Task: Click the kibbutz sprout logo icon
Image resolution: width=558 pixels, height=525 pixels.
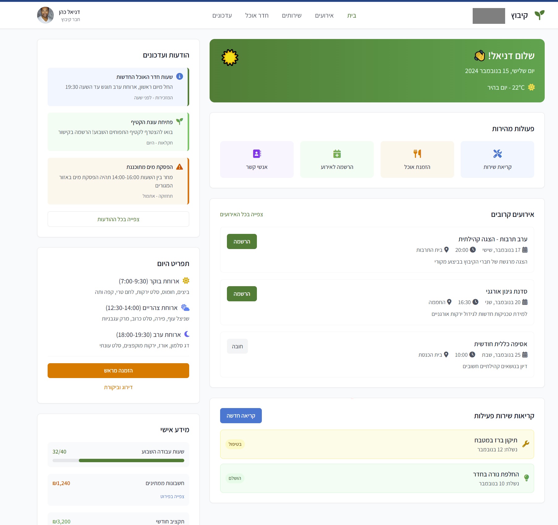Action: click(539, 15)
